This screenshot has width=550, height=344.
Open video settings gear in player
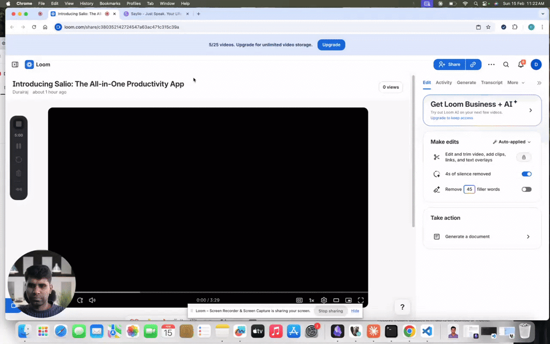click(x=324, y=300)
